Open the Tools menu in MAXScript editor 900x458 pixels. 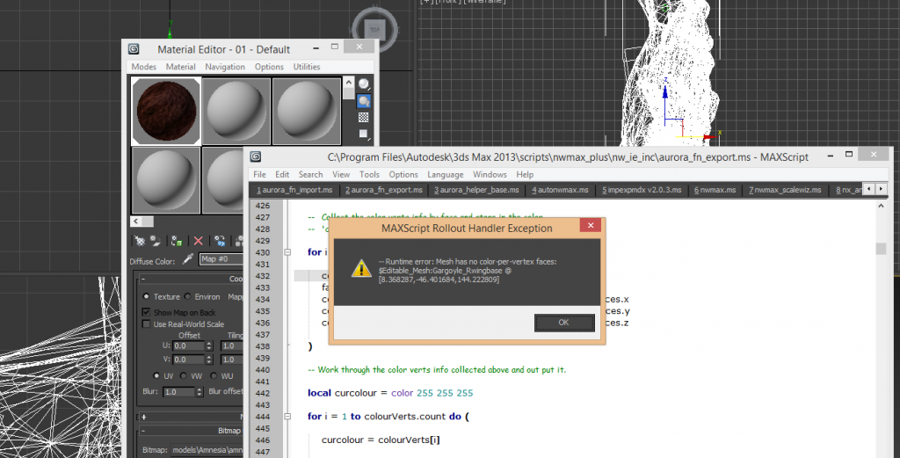pos(369,174)
